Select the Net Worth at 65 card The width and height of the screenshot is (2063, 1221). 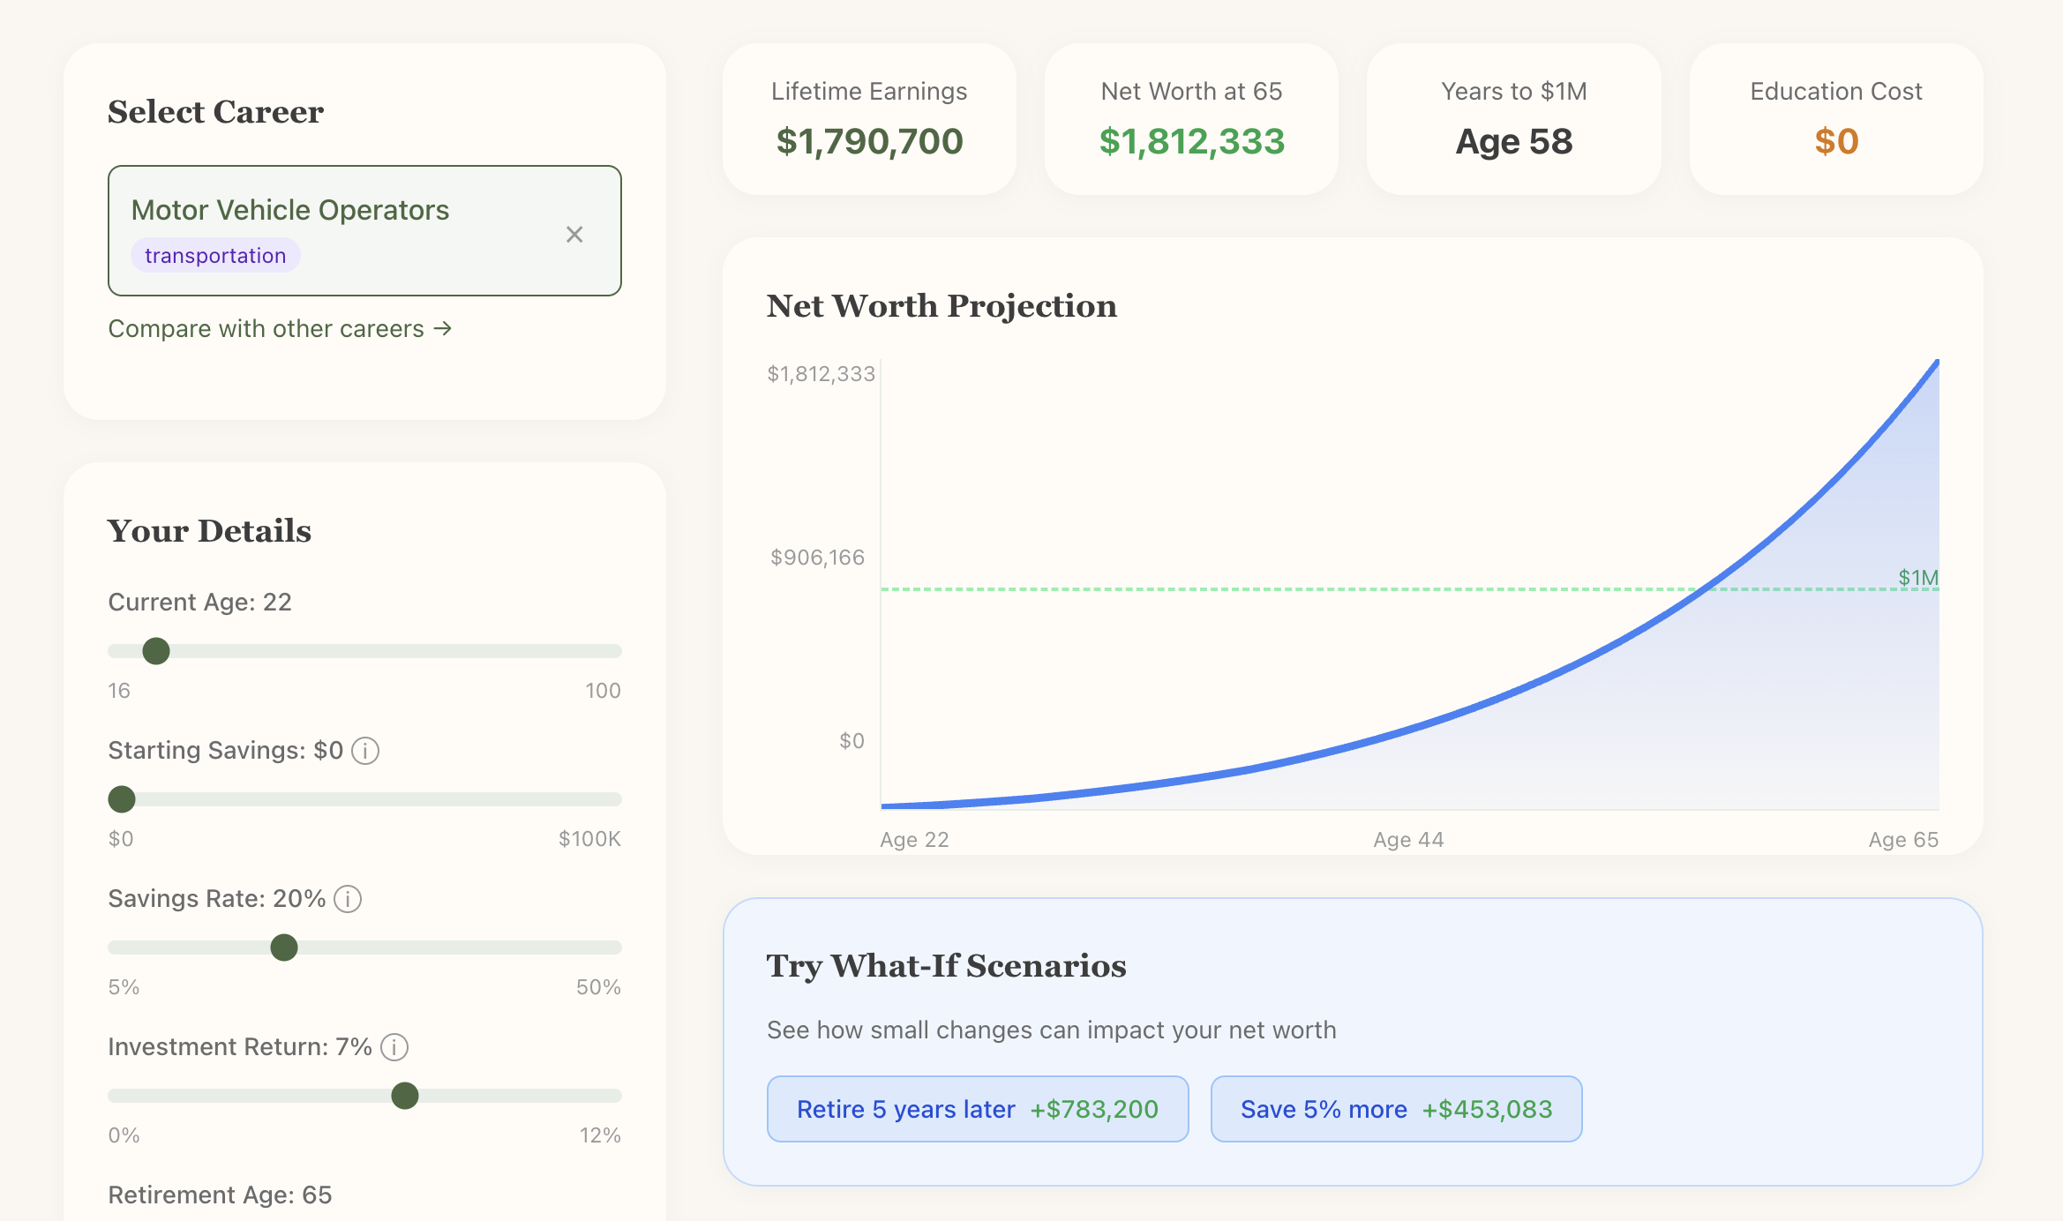1191,119
